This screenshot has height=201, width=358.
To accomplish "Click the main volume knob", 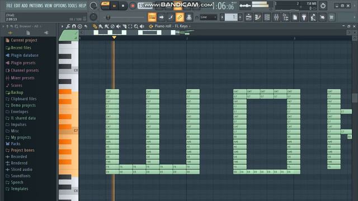I will coord(93,6).
